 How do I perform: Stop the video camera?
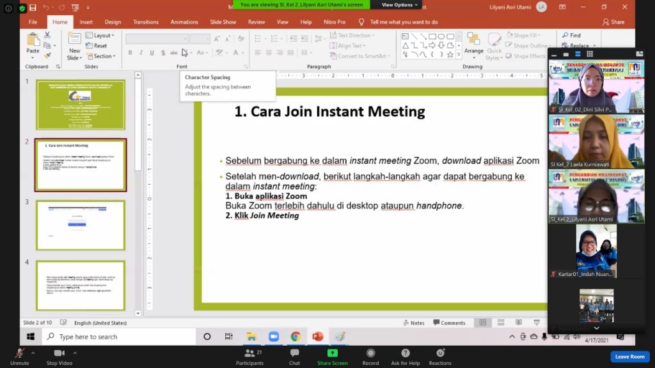[x=59, y=353]
